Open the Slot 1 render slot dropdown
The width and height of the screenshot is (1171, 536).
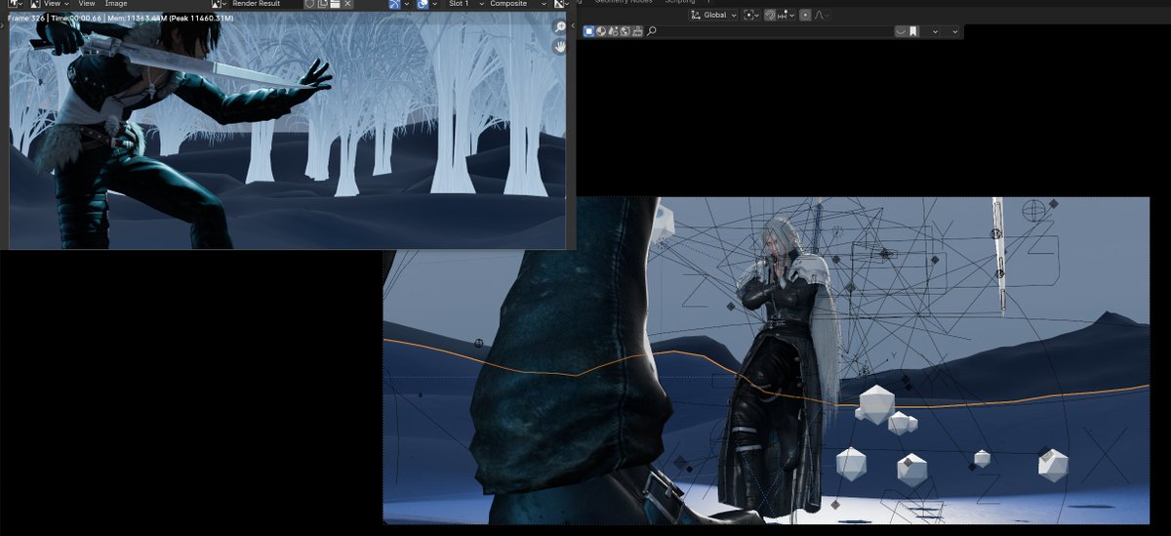464,4
